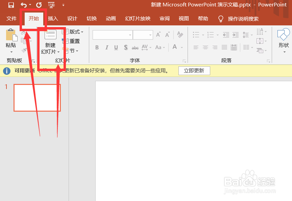This screenshot has height=201, width=292.
Task: Click the 操作说明搜索 search box
Action: (243, 19)
